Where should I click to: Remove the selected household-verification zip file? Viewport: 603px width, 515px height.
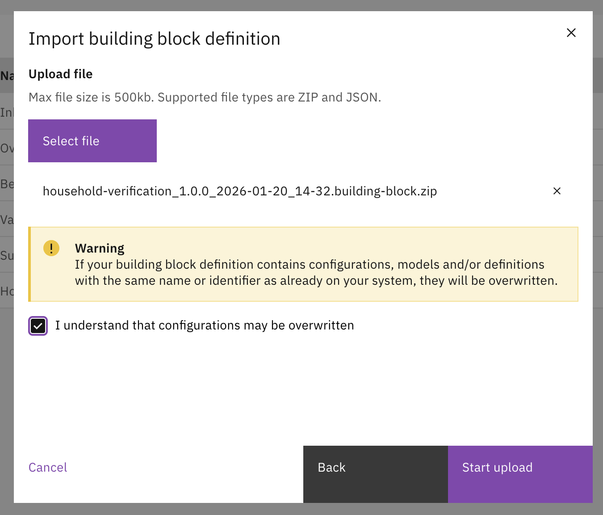click(557, 191)
